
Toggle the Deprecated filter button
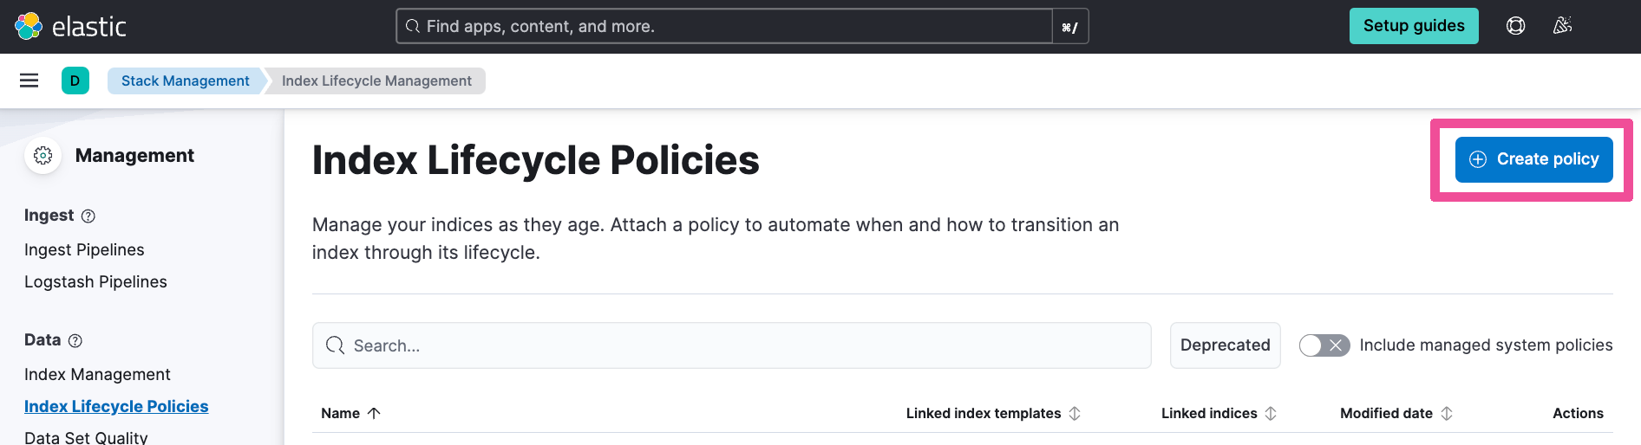coord(1225,345)
